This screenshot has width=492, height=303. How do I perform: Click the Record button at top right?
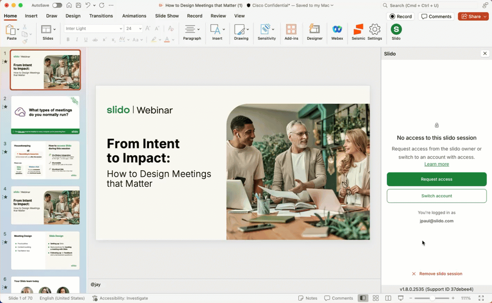[x=400, y=16]
